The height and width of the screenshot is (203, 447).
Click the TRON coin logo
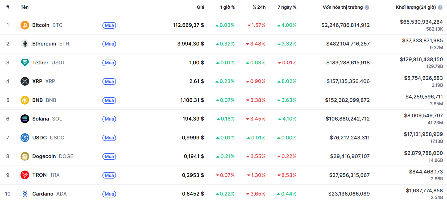click(25, 175)
